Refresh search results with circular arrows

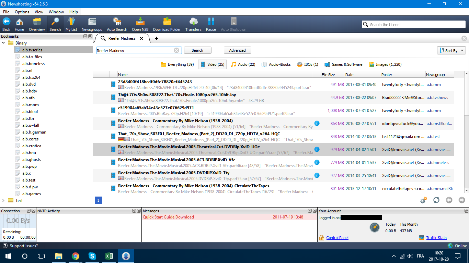(436, 200)
